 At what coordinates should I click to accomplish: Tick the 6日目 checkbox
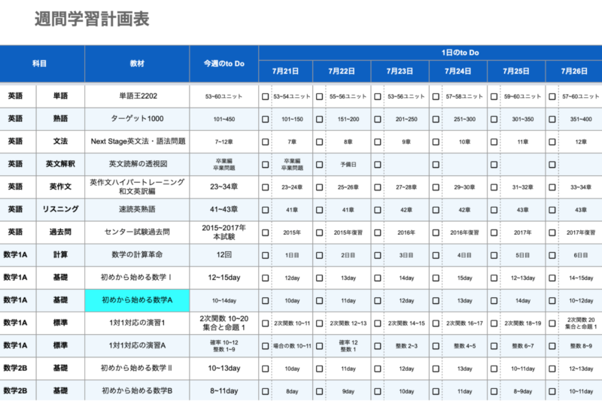pyautogui.click(x=552, y=255)
